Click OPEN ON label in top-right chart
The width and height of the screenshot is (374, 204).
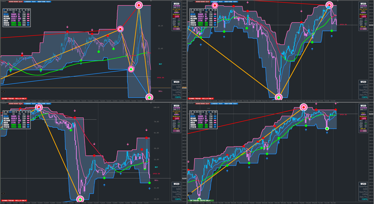[x=343, y=24]
